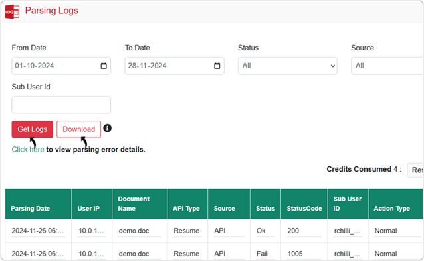The height and width of the screenshot is (261, 424).
Task: Click the info icon beside Download
Action: [108, 128]
